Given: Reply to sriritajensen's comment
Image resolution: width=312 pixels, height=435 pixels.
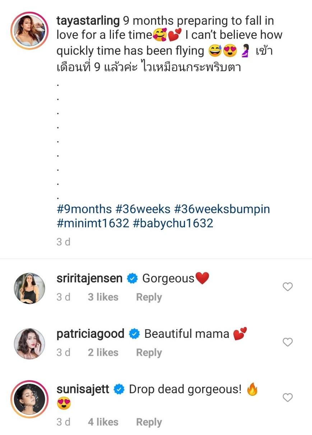Looking at the screenshot, I should point(149,297).
